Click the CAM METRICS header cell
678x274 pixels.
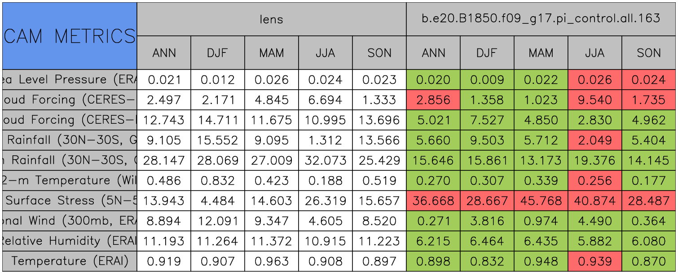click(70, 36)
